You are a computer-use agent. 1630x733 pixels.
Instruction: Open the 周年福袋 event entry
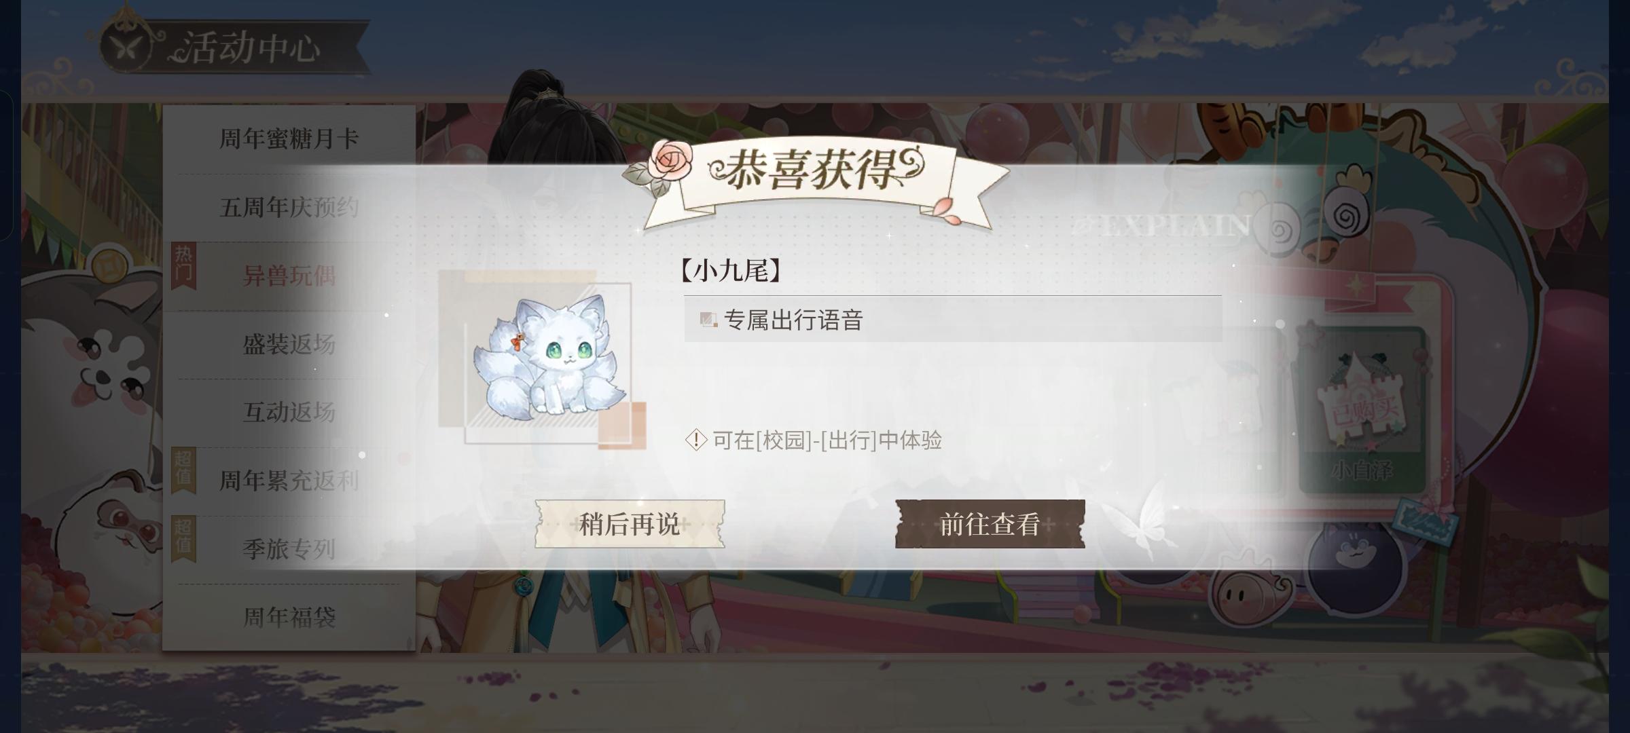point(289,617)
